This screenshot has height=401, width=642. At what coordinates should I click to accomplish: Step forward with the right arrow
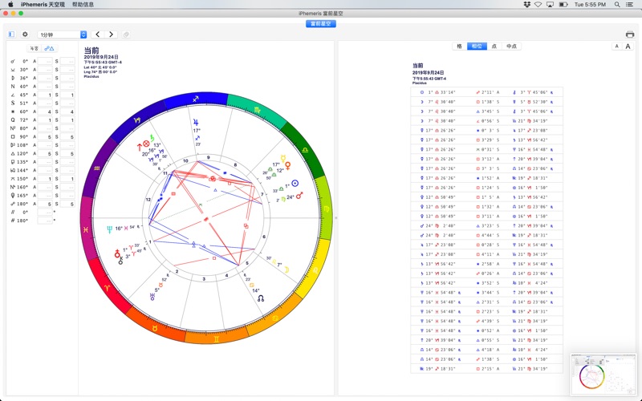112,34
